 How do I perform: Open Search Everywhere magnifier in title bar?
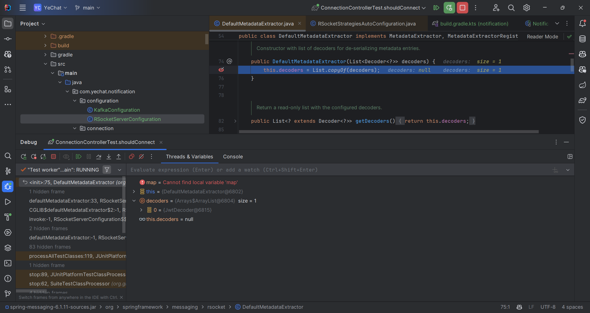click(x=511, y=8)
